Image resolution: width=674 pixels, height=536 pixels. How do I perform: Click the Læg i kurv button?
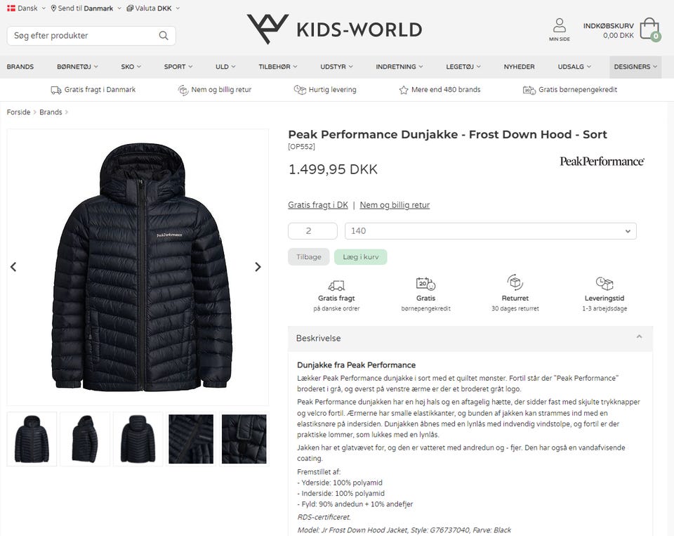(x=360, y=257)
